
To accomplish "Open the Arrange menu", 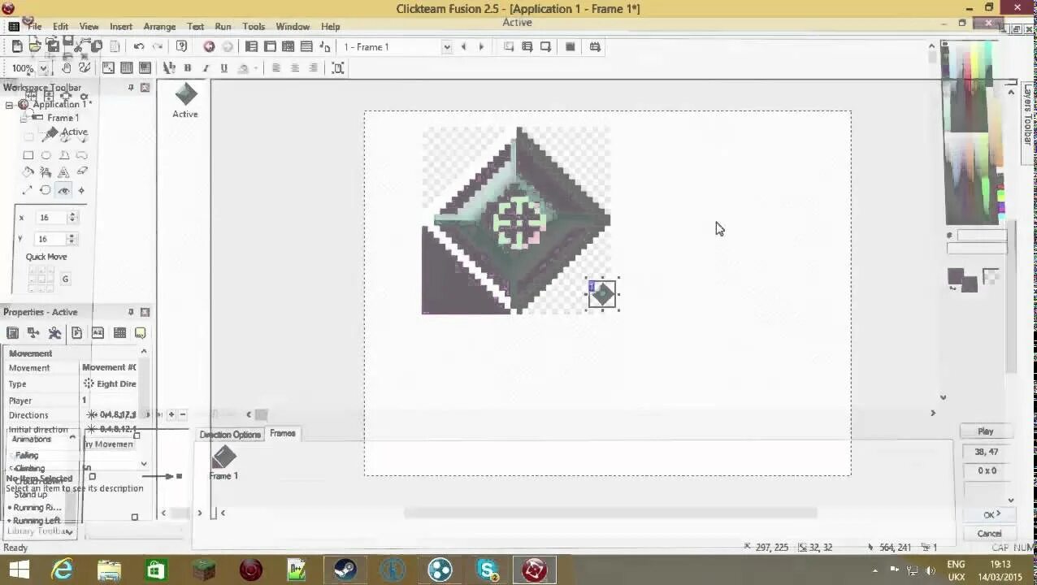I will [159, 26].
